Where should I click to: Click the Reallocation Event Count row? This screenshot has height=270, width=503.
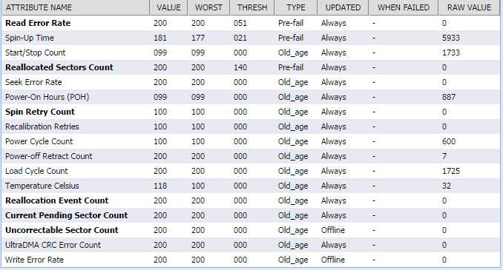pos(251,200)
